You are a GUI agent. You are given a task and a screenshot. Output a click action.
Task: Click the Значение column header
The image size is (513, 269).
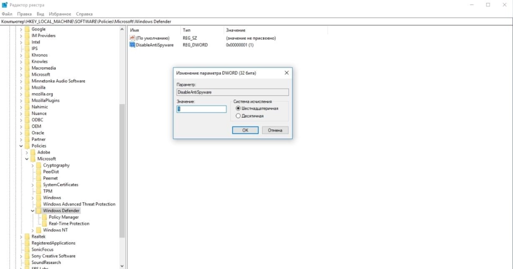pos(276,30)
